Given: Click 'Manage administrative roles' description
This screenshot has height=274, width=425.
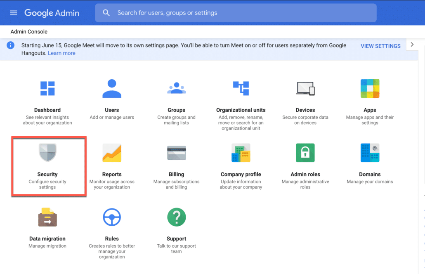Looking at the screenshot, I should [305, 184].
